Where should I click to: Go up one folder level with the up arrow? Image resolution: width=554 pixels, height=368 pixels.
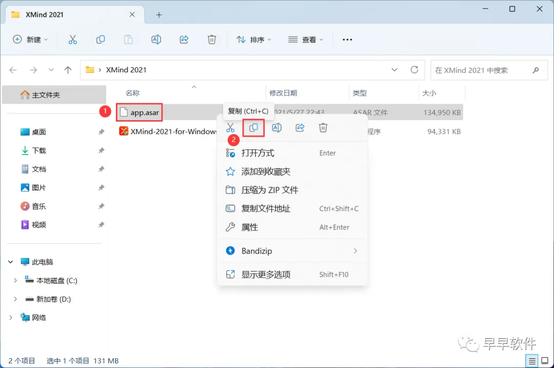tap(68, 70)
